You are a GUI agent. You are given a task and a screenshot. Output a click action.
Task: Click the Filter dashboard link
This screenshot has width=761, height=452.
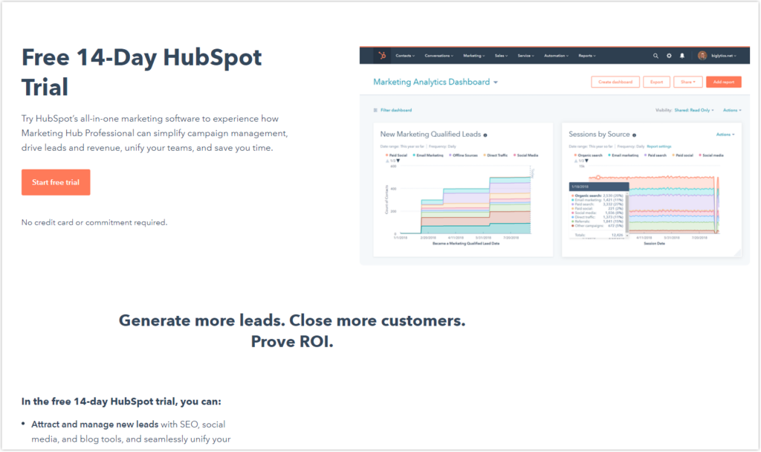point(396,110)
